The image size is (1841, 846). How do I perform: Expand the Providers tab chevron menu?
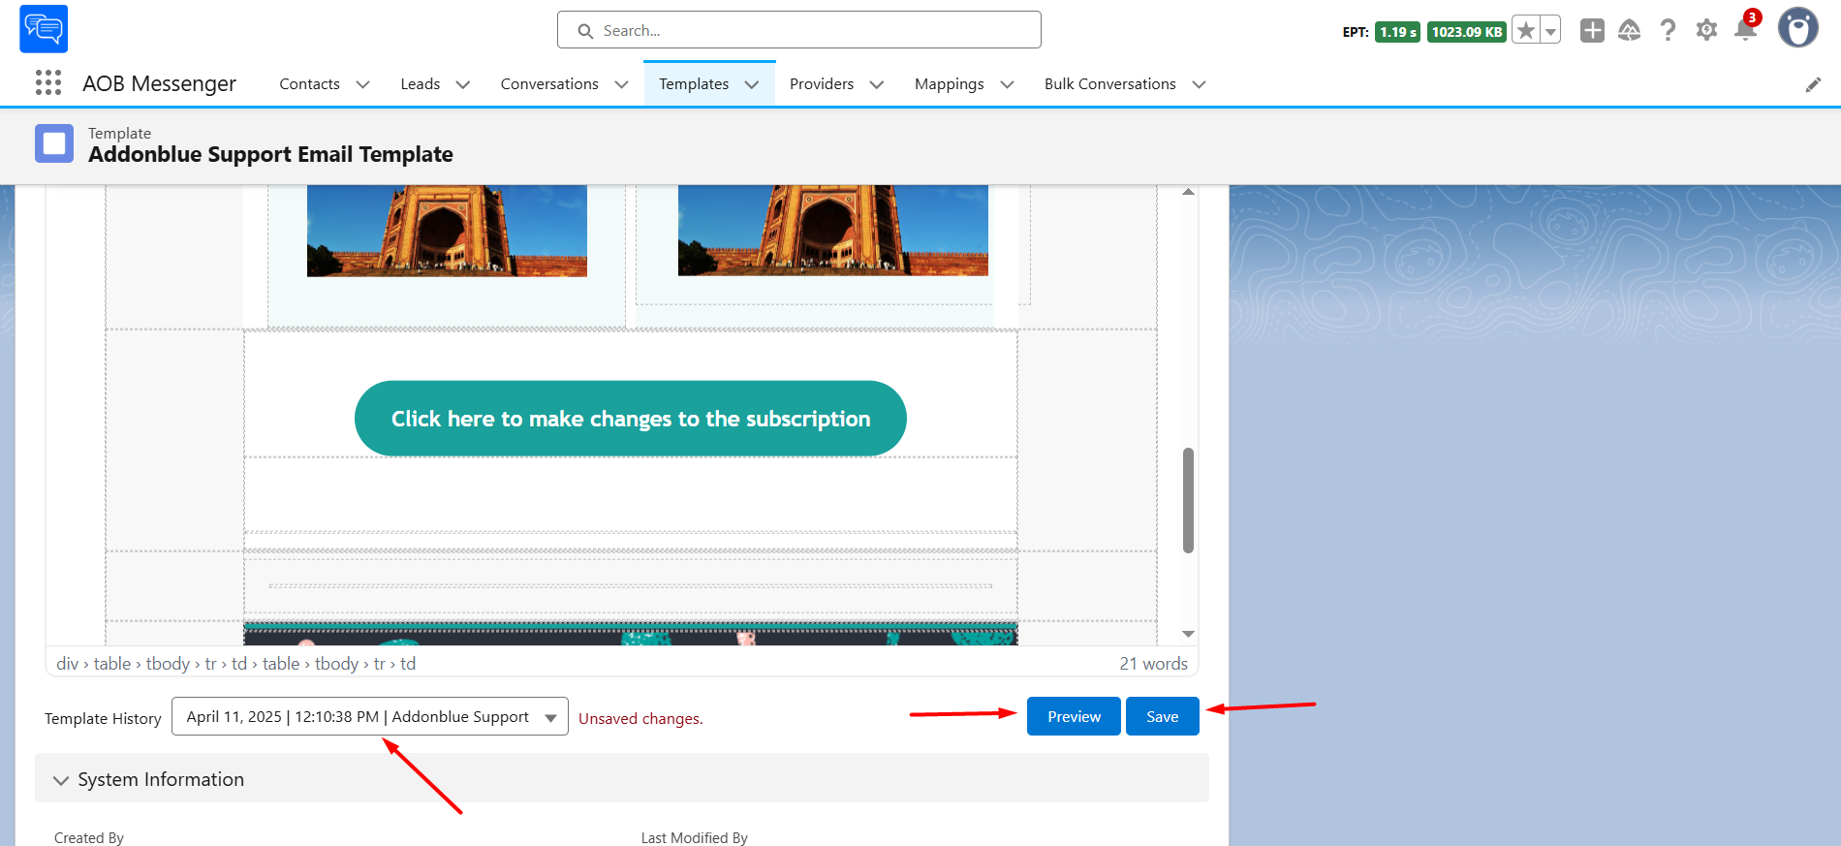click(x=877, y=84)
